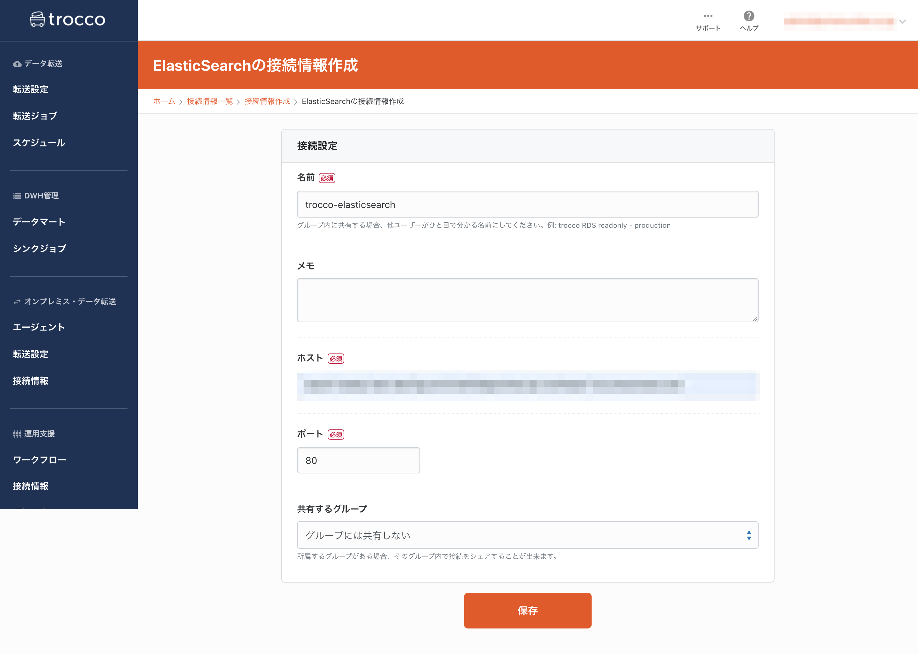This screenshot has width=918, height=654.
Task: Go to 接続情報作成 breadcrumb link
Action: pos(267,101)
